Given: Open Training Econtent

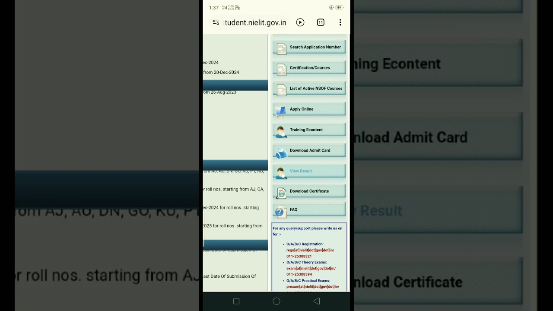Looking at the screenshot, I should pyautogui.click(x=309, y=130).
